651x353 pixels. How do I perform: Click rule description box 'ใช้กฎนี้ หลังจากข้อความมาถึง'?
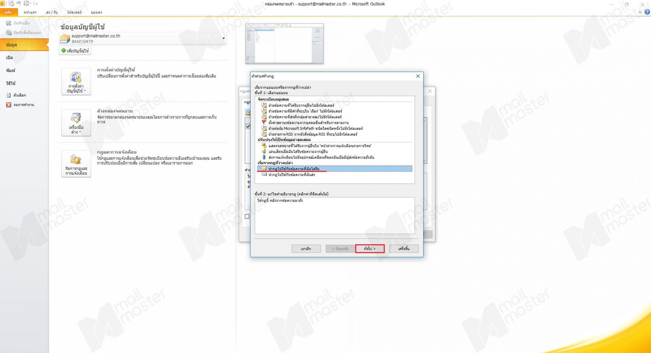(x=335, y=215)
